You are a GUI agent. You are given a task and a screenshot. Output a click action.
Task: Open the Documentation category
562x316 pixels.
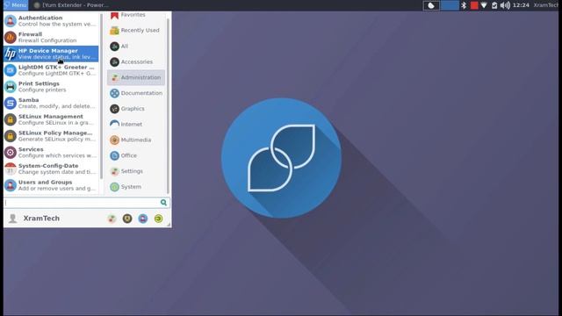[136, 93]
